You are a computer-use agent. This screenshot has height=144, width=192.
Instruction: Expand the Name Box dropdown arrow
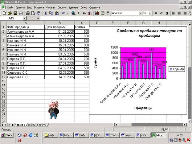pos(25,19)
